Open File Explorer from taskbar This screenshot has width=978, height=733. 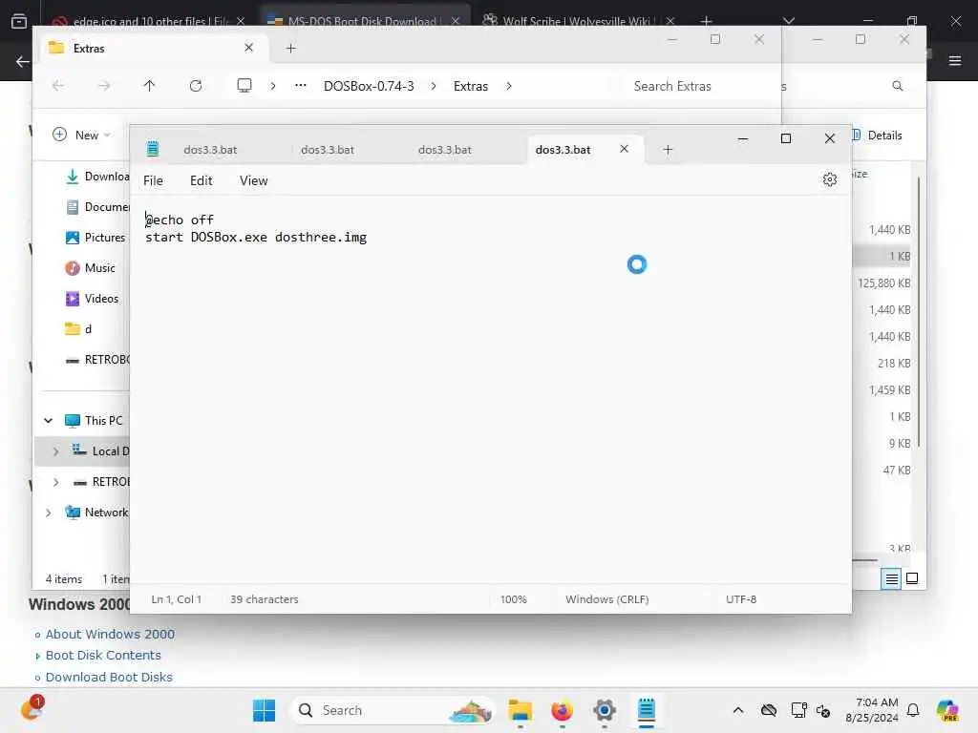(x=520, y=710)
